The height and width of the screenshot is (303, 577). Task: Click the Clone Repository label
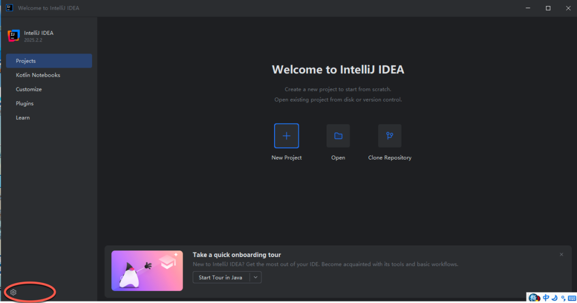coord(389,158)
